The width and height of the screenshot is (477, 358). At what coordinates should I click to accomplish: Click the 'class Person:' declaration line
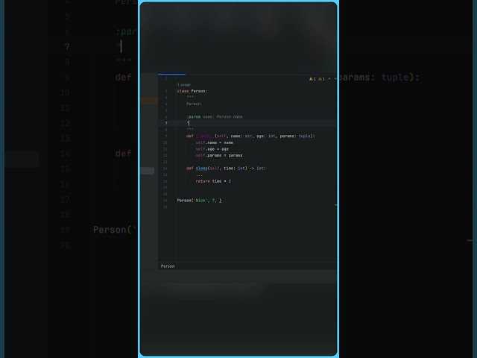tap(192, 91)
